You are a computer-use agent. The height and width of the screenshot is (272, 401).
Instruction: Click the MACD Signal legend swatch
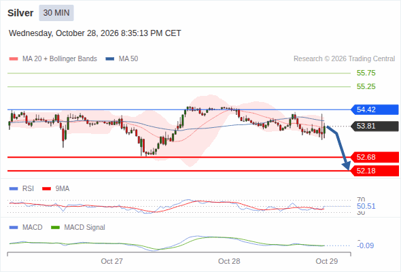click(x=55, y=228)
